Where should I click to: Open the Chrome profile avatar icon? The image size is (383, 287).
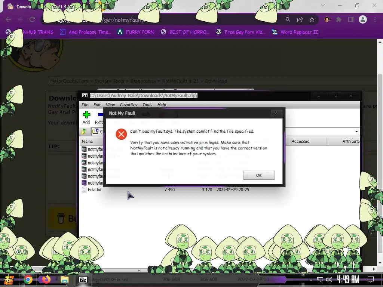click(x=363, y=19)
